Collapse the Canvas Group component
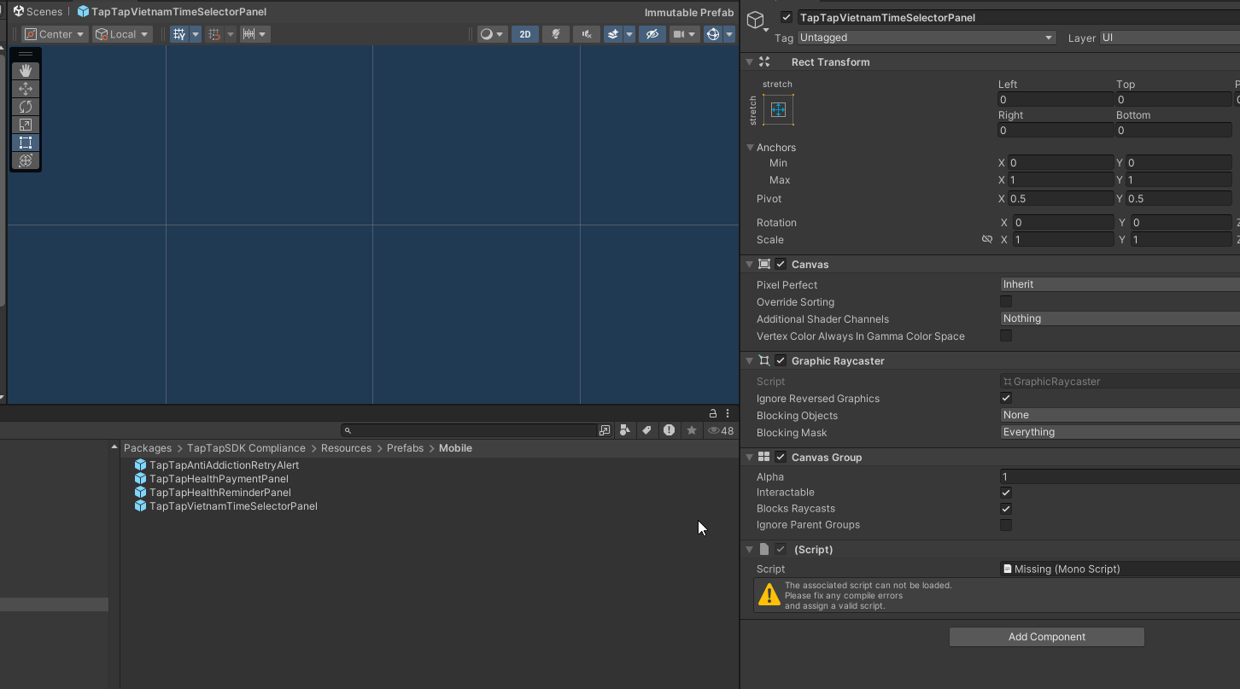The width and height of the screenshot is (1240, 689). 749,458
